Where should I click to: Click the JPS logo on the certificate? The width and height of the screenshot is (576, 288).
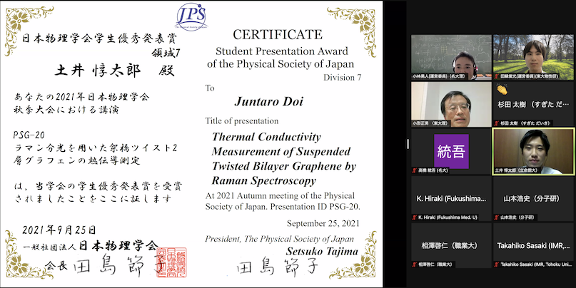click(191, 16)
